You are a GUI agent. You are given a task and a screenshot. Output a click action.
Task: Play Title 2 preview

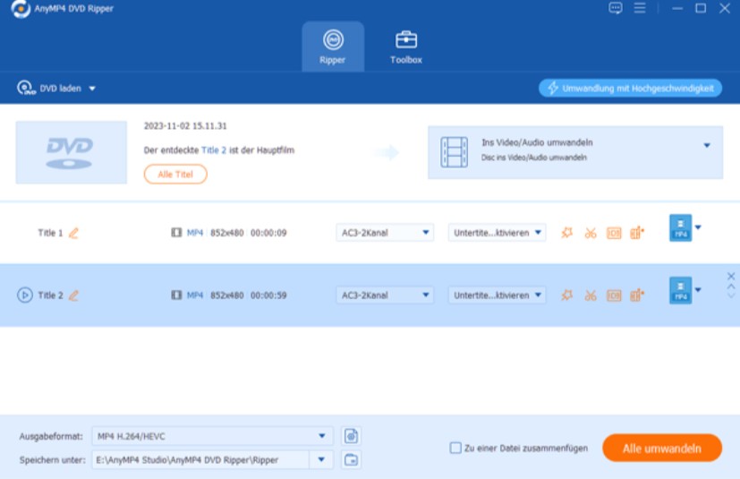(x=25, y=295)
